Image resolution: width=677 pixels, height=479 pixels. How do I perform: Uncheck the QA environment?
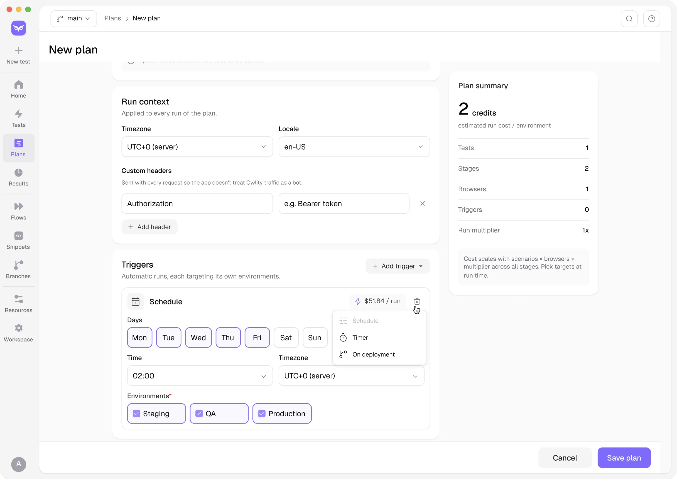coord(219,414)
